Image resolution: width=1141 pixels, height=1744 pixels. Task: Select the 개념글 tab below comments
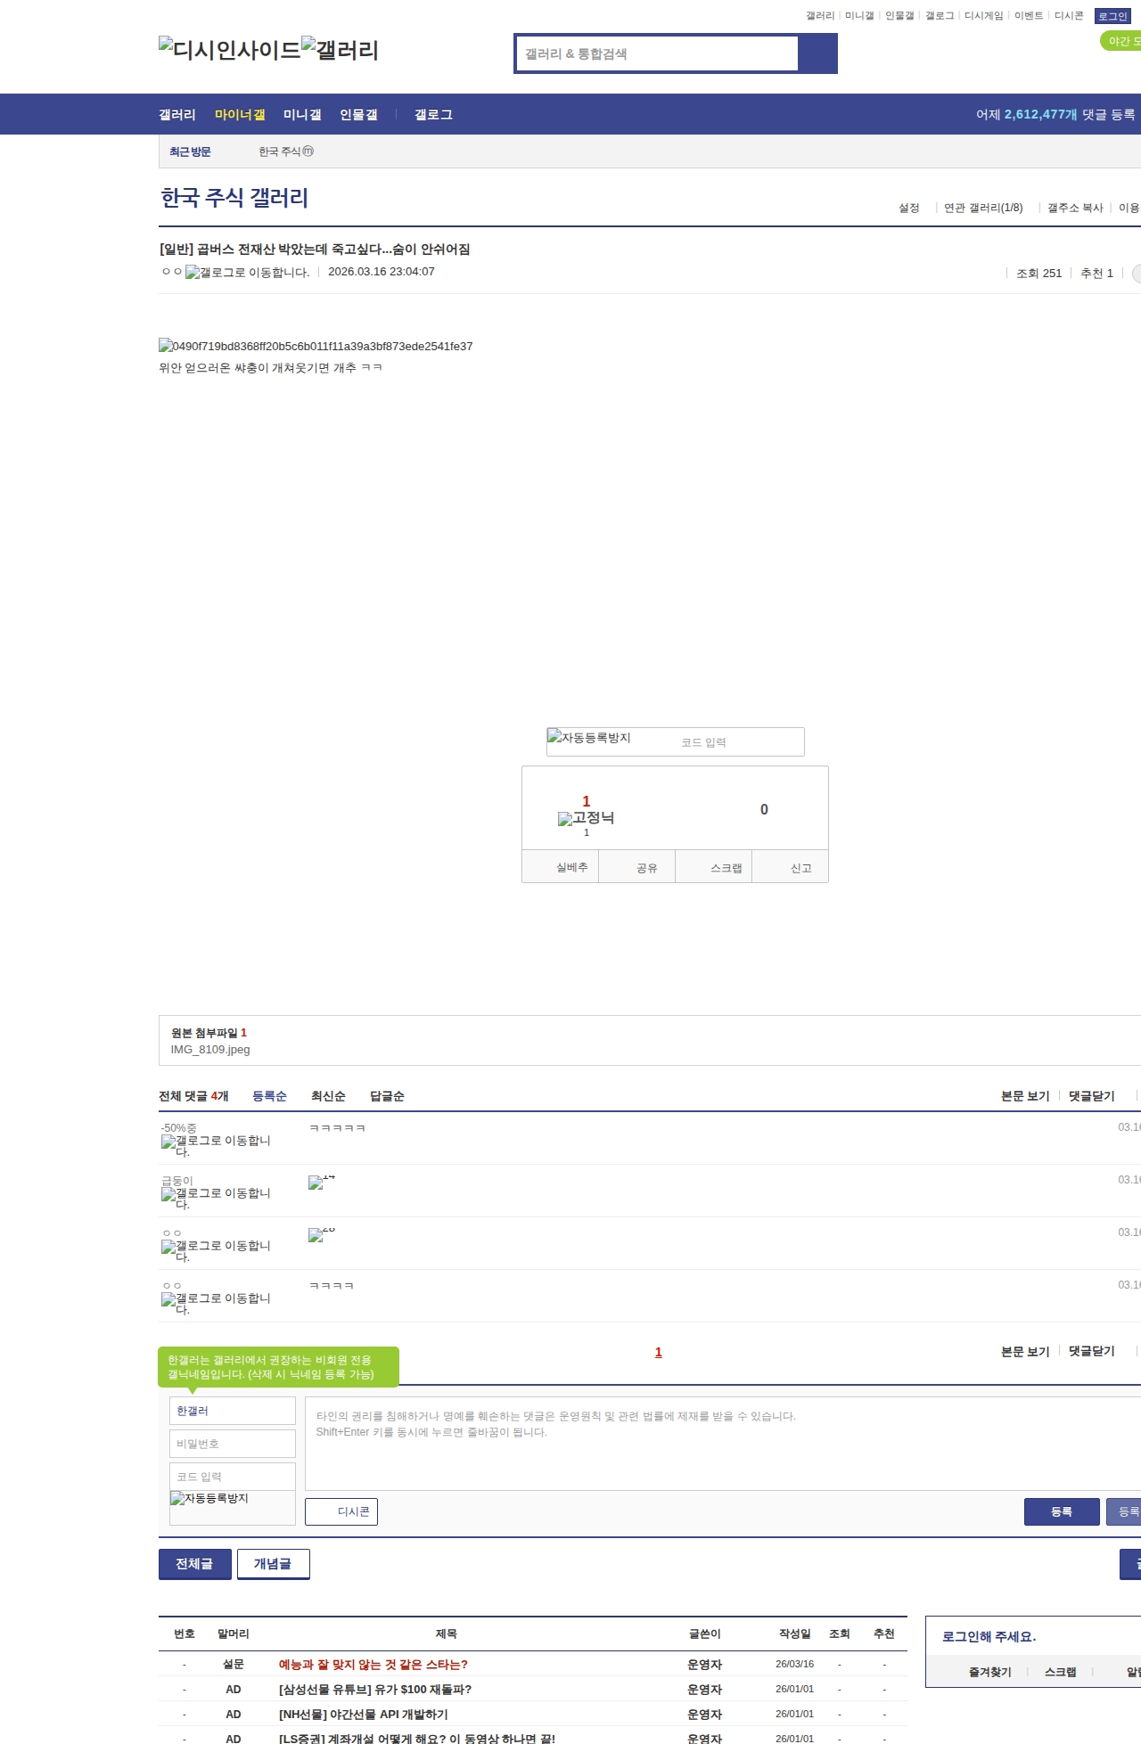point(273,1564)
